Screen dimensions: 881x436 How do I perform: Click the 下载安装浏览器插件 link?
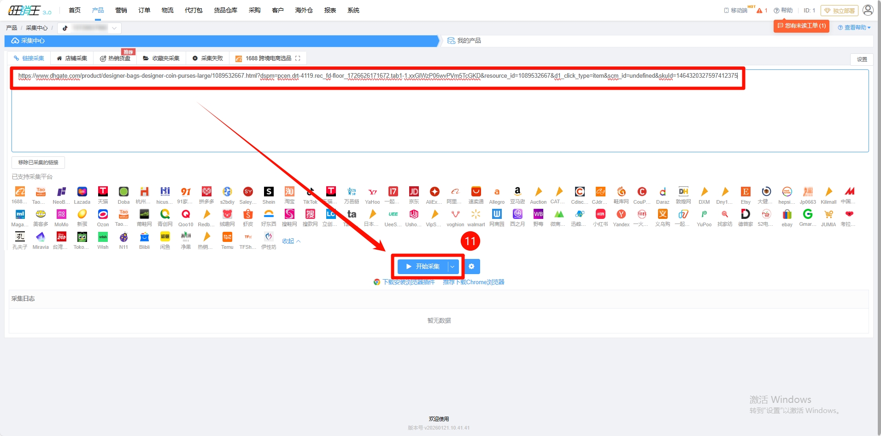[408, 282]
